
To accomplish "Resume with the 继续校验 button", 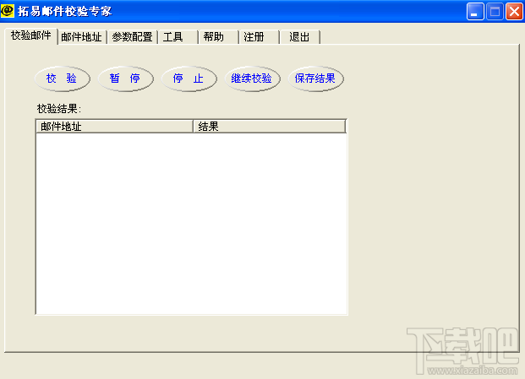I will tap(252, 79).
